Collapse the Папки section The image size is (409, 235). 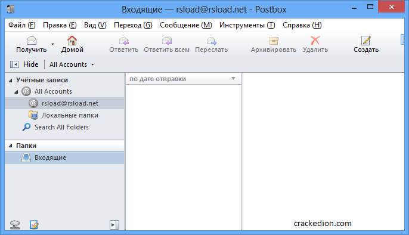[11, 146]
